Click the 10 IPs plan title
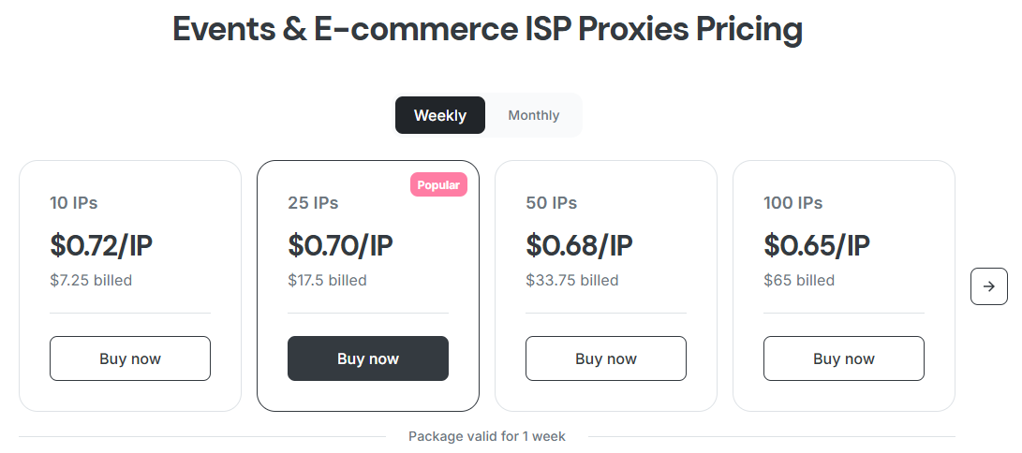1022x453 pixels. (x=74, y=203)
